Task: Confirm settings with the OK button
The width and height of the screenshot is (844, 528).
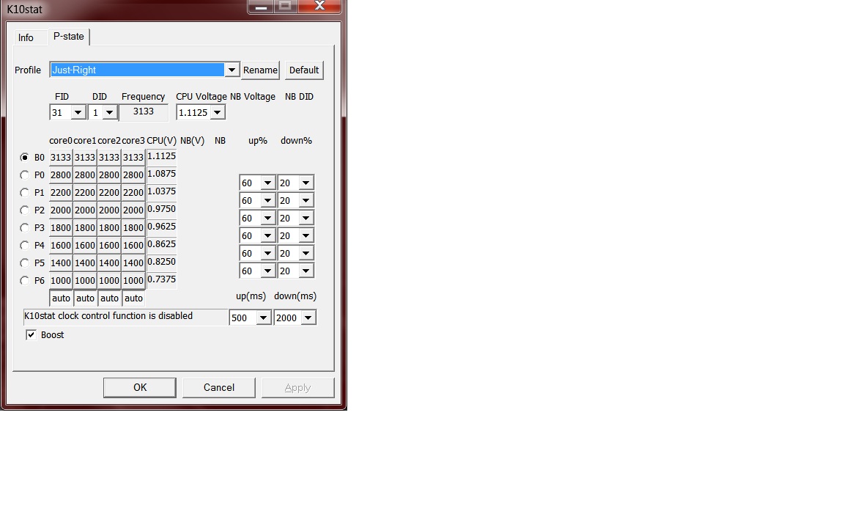Action: coord(140,387)
